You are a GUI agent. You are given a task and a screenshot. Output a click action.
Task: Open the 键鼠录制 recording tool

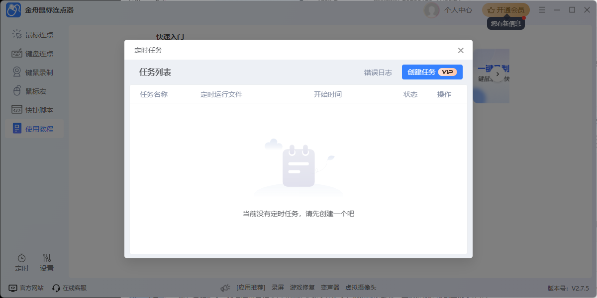35,72
